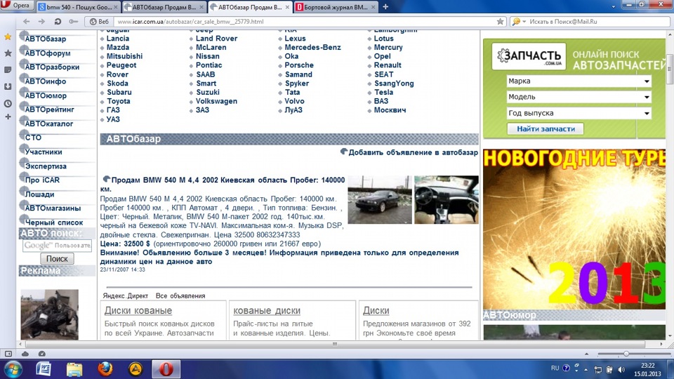Open Windows Explorer folder in taskbar
Screen dimensions: 674x379
74,369
